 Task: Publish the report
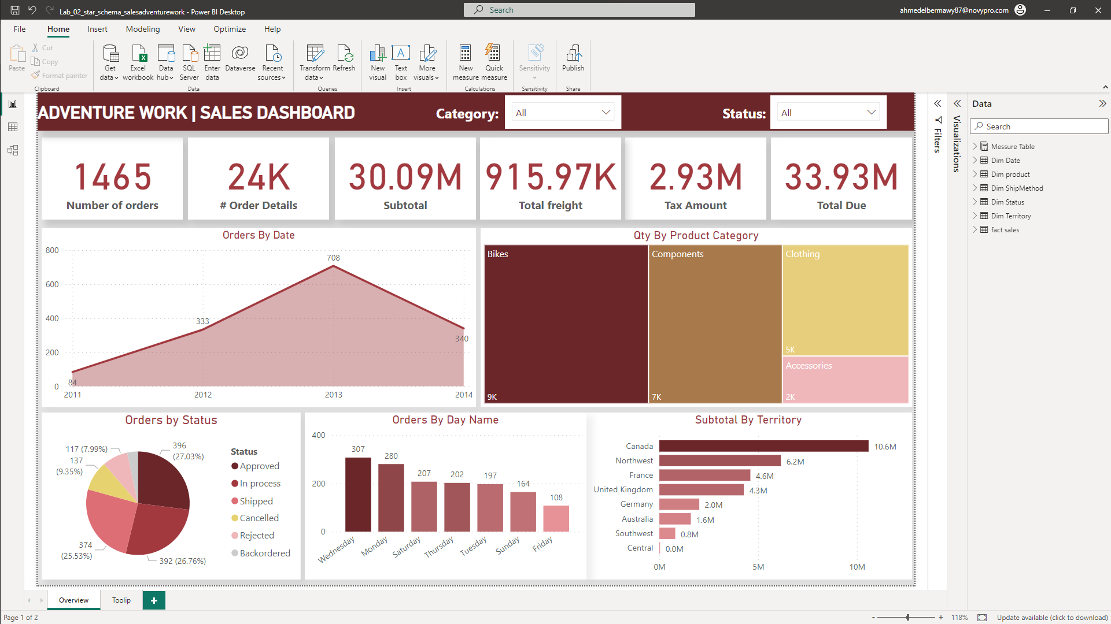tap(573, 54)
